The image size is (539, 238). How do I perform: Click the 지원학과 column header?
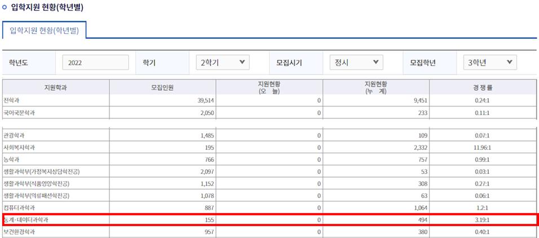56,87
